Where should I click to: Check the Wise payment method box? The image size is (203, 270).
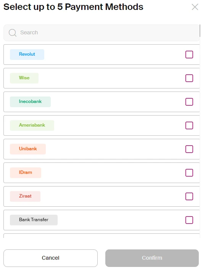[189, 78]
